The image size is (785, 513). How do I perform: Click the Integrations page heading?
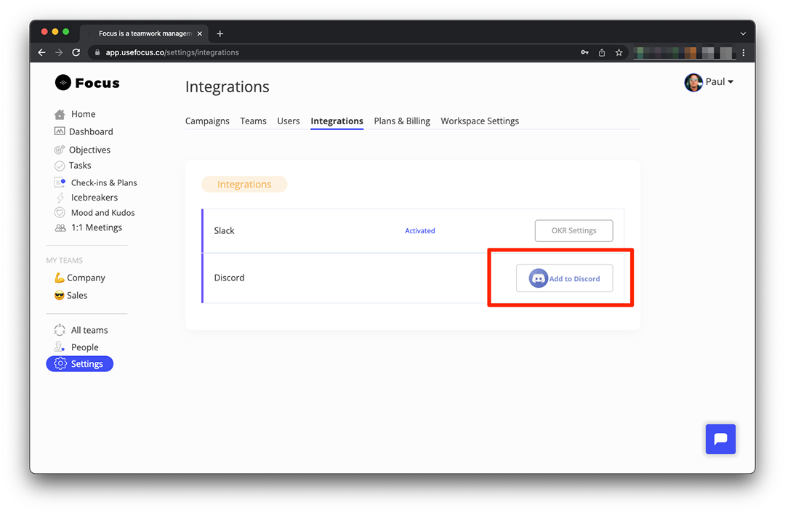tap(228, 86)
